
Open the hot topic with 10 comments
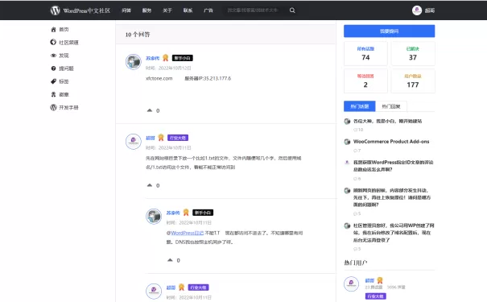tap(387, 121)
